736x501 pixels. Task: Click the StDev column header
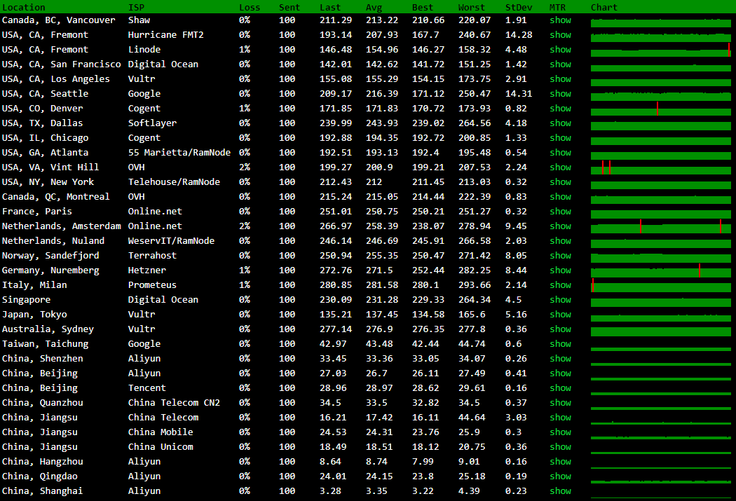519,8
